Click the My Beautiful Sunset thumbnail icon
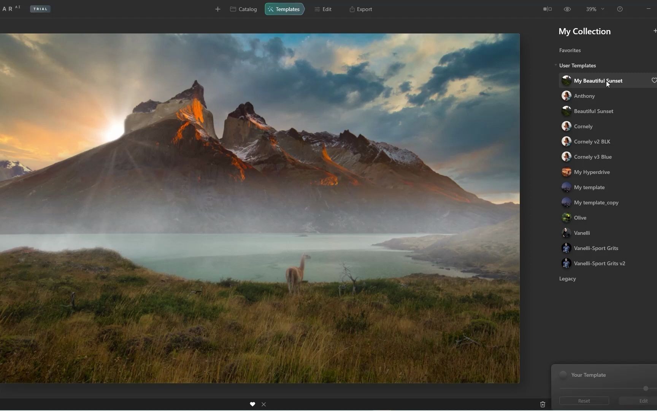 567,80
